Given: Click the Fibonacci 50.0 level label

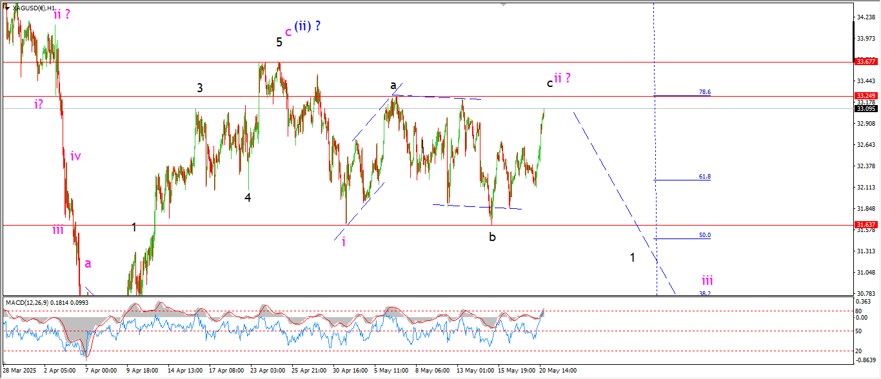Looking at the screenshot, I should coord(704,235).
